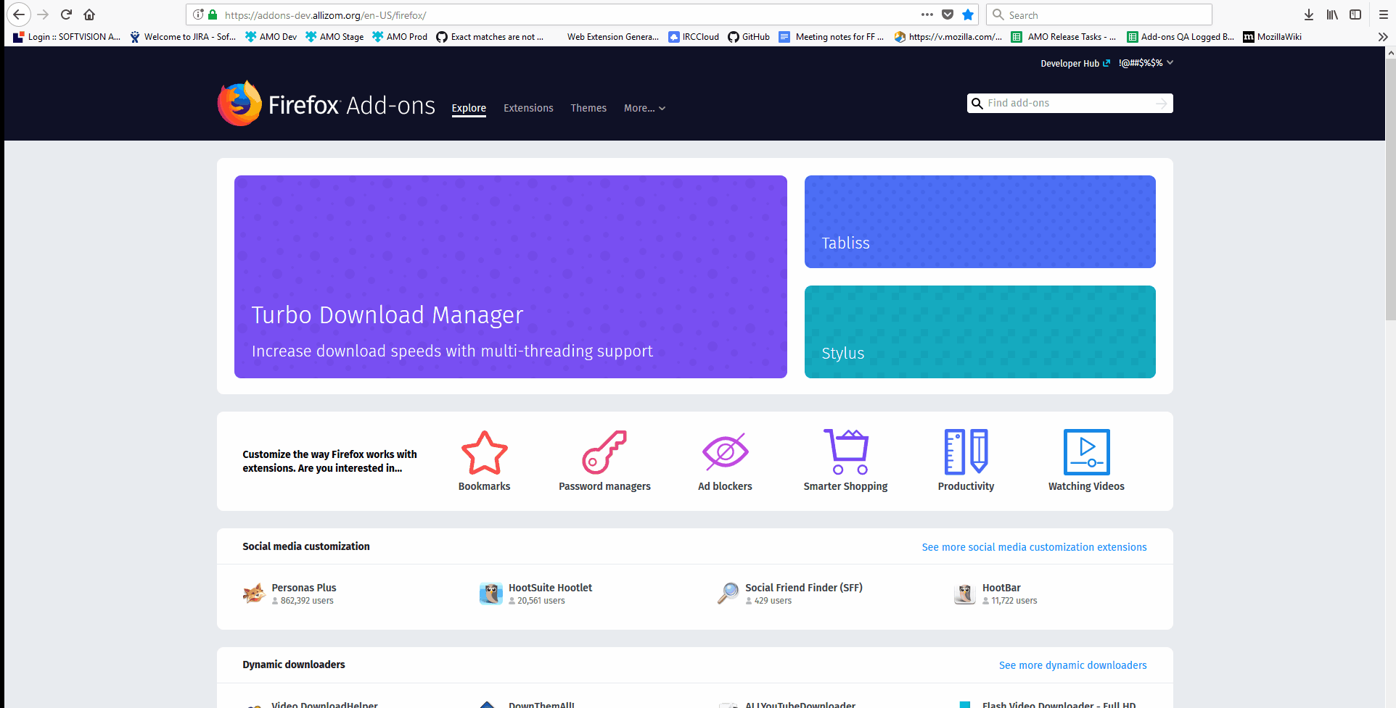
Task: Open the Stylus featured card
Action: click(x=980, y=332)
